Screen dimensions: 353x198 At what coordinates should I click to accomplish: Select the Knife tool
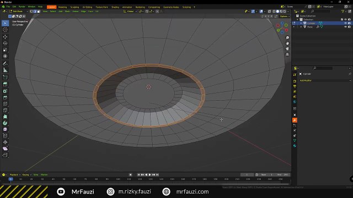pyautogui.click(x=5, y=110)
